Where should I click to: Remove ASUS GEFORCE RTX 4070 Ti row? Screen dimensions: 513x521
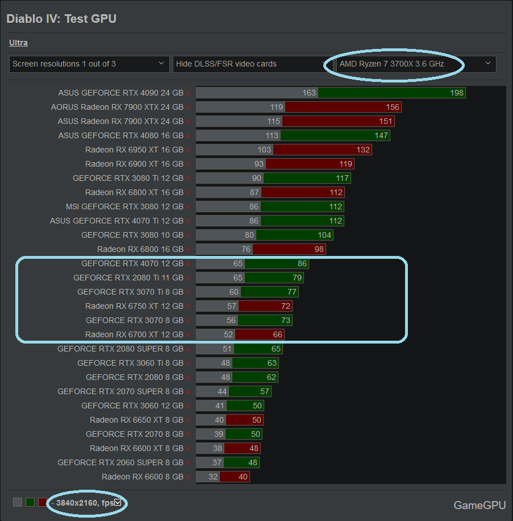coord(189,221)
